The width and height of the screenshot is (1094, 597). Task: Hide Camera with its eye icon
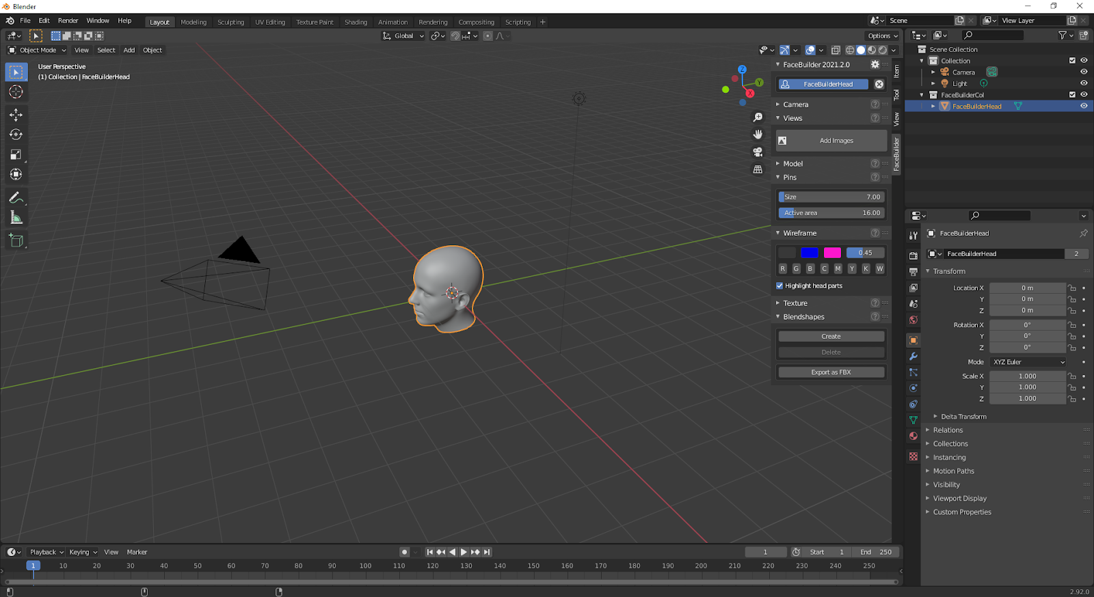pos(1084,72)
